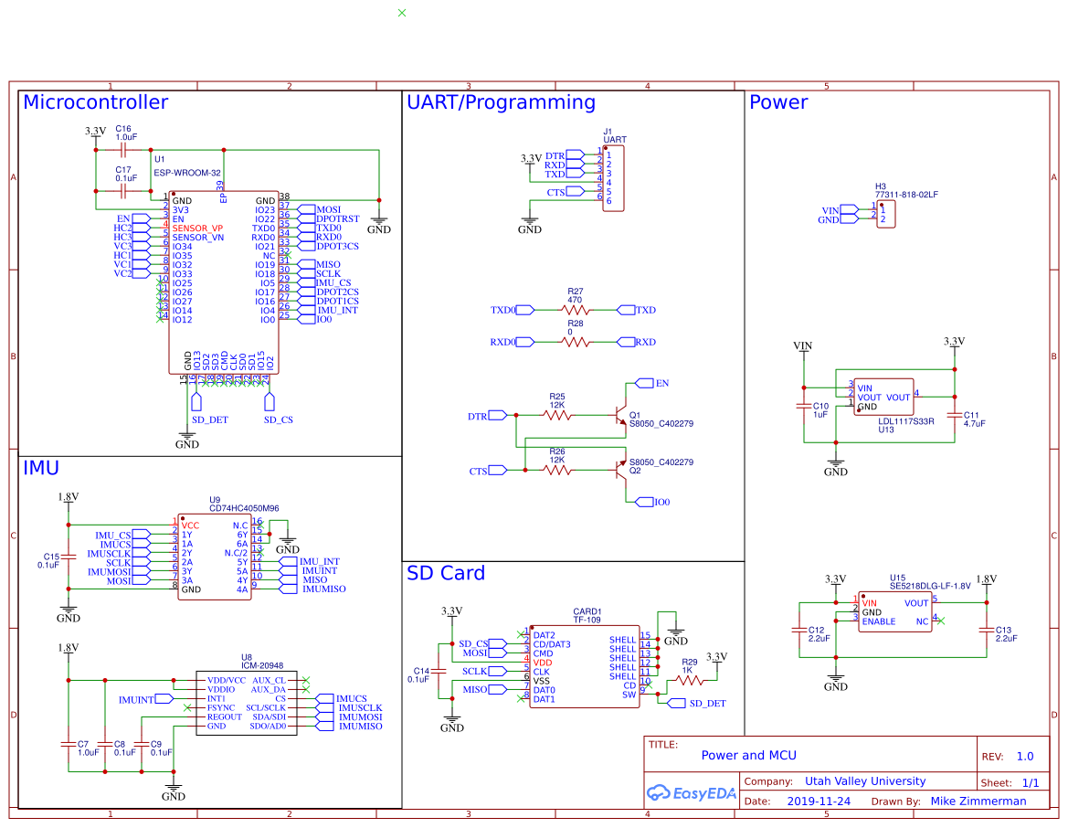1068x828 pixels.
Task: Click the R29 1K pull-up resistor
Action: (687, 683)
